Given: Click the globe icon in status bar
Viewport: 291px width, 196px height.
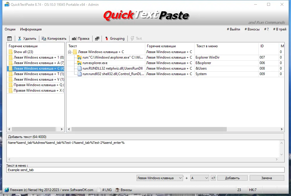Looking at the screenshot, I should point(7,190).
